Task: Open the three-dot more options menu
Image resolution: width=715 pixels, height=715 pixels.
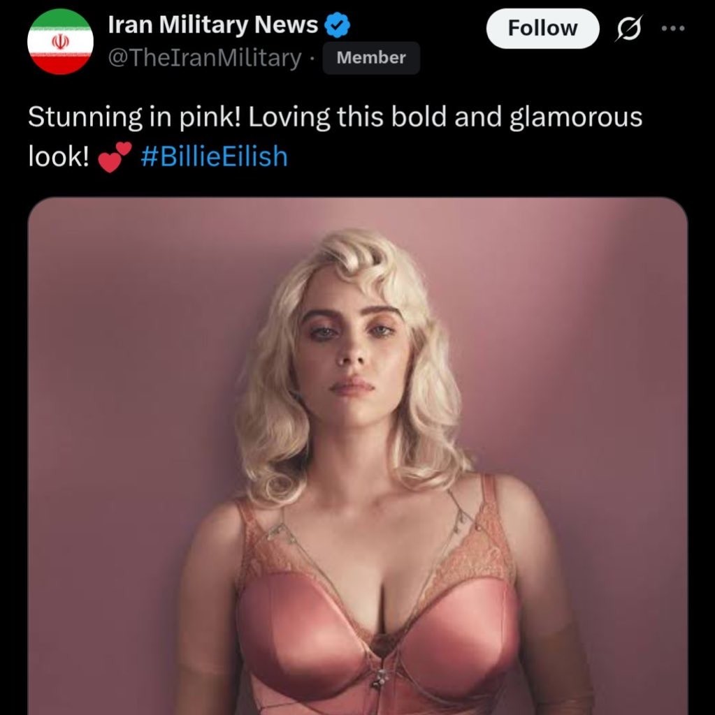Action: pos(674,29)
